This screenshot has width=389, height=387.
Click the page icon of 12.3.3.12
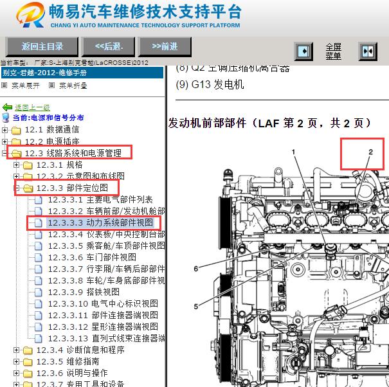38,327
